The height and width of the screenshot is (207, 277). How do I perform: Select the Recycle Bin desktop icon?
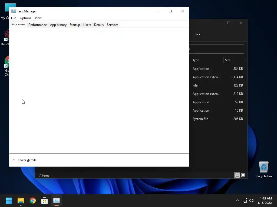263,170
